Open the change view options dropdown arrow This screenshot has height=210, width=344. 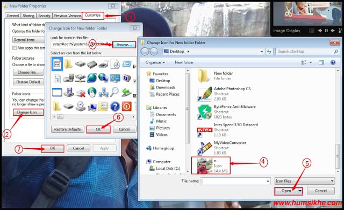[311, 62]
